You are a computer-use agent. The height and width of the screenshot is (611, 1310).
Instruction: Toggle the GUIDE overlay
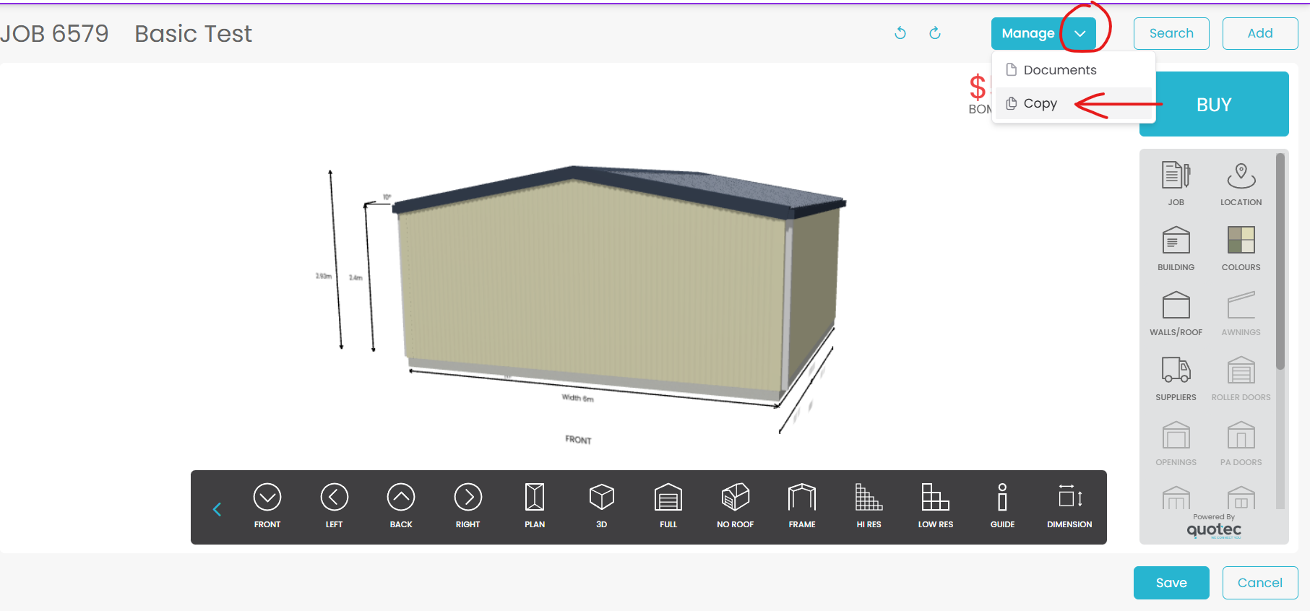point(1002,498)
